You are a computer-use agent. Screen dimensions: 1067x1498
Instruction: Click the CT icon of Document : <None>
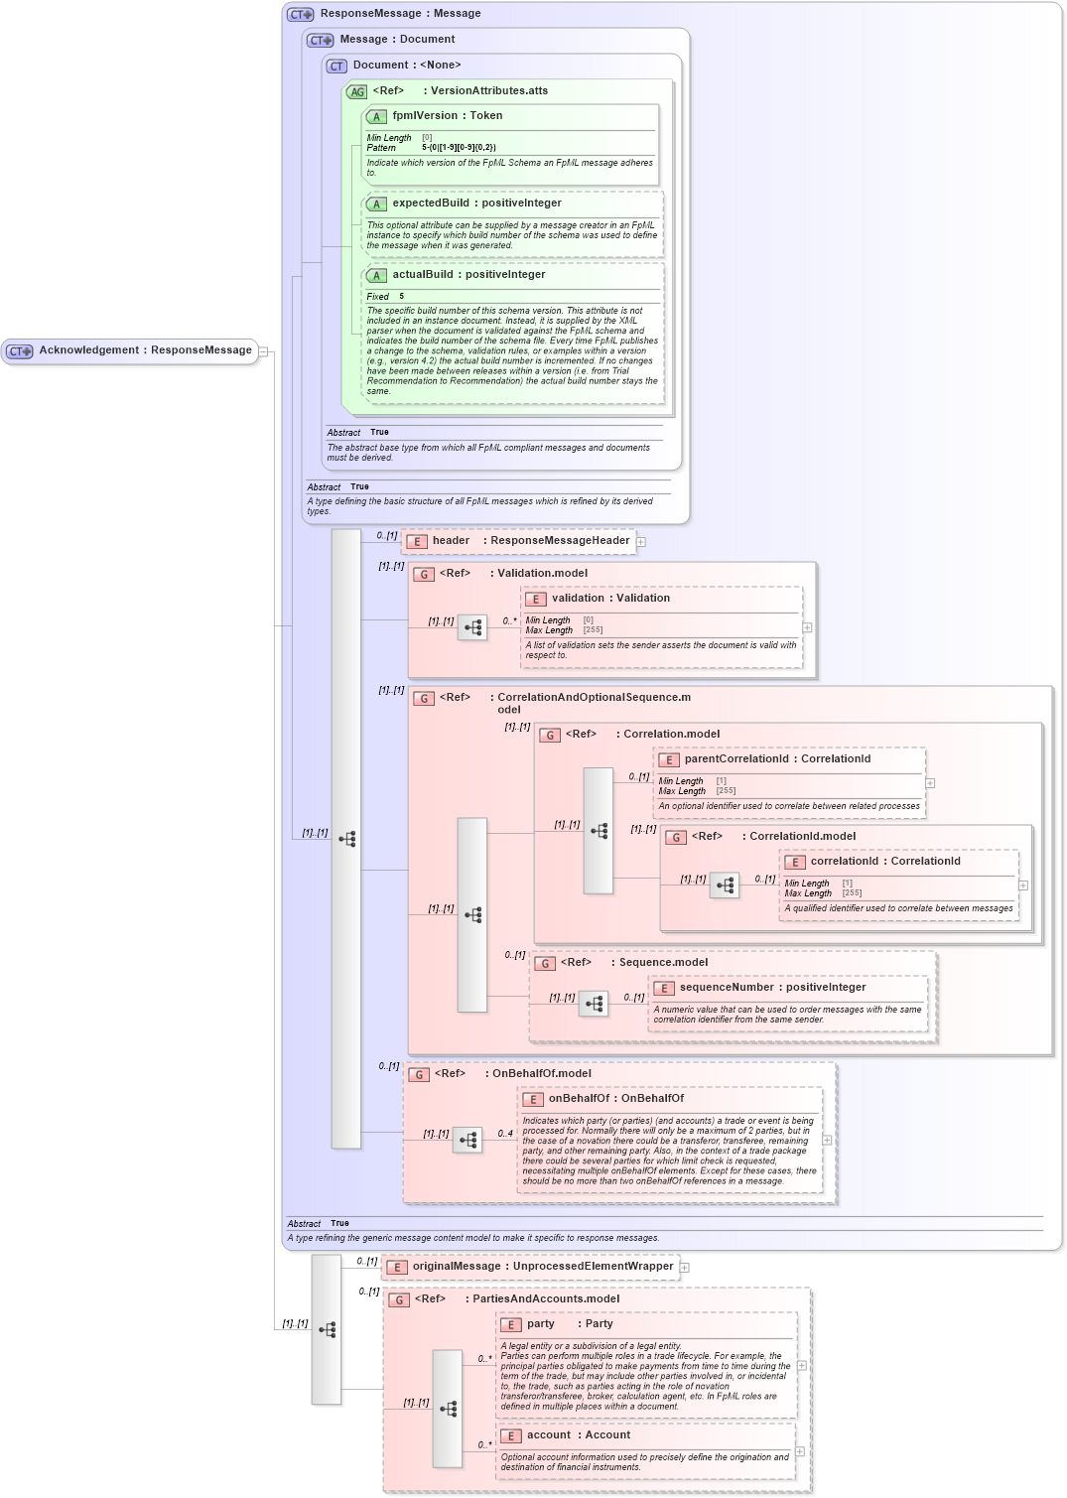click(334, 65)
